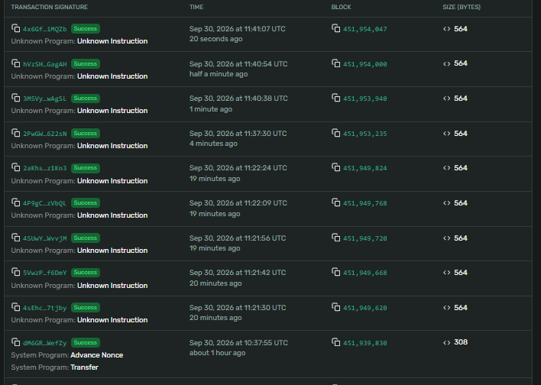Open block 451,953,940
541x385 pixels.
[364, 99]
